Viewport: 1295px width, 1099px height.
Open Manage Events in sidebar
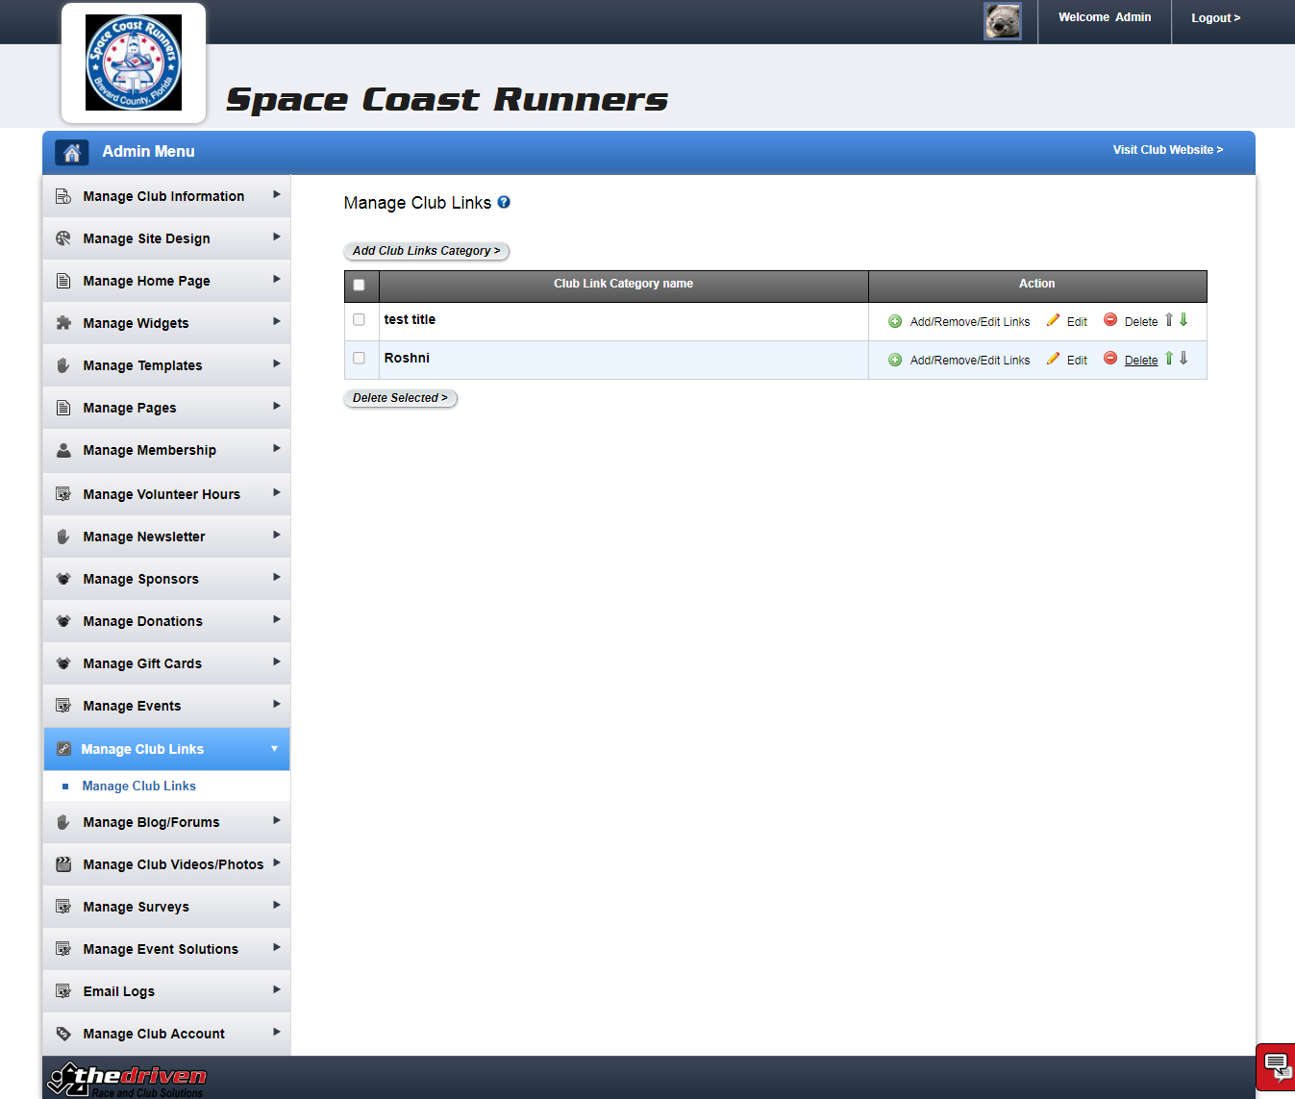coord(133,706)
